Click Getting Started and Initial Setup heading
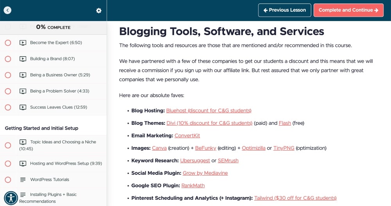The height and width of the screenshot is (206, 391). 42,128
